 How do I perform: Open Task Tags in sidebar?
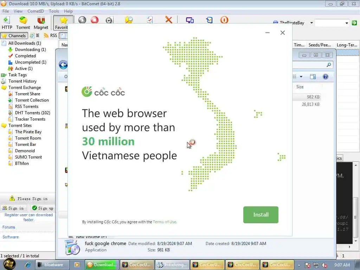(x=18, y=75)
